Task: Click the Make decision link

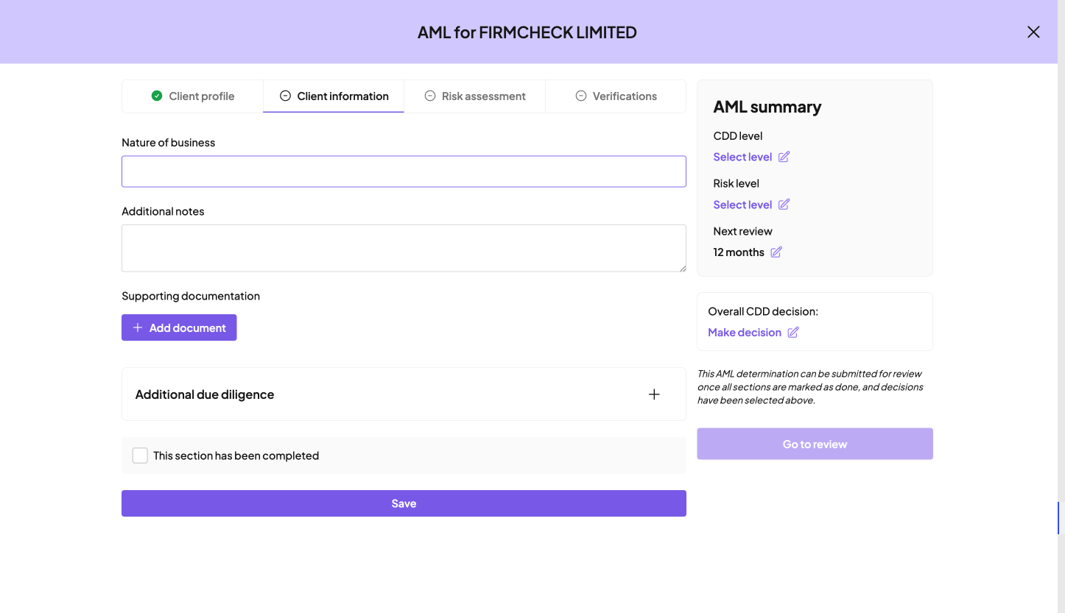Action: point(745,333)
